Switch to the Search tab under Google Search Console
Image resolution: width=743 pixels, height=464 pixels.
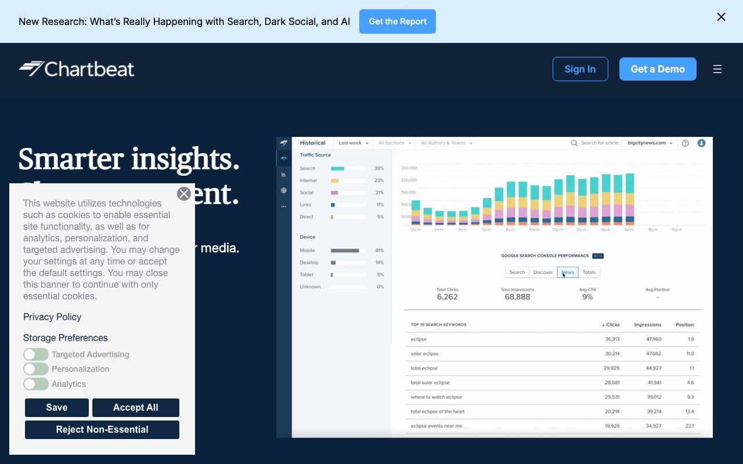[x=517, y=272]
